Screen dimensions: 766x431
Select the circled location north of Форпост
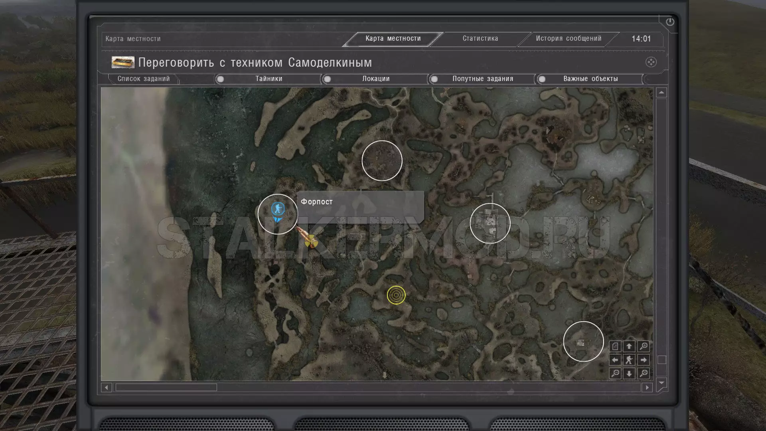[x=382, y=161]
